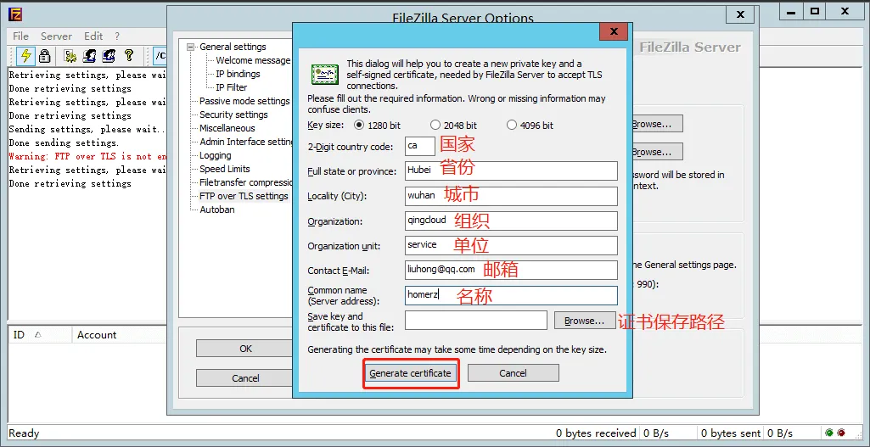Open the Edit menu
This screenshot has width=870, height=447.
(93, 36)
